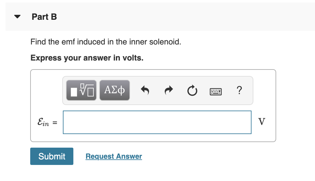Show keyboard shortcuts via keyboard icon
The height and width of the screenshot is (181, 315).
(x=215, y=91)
